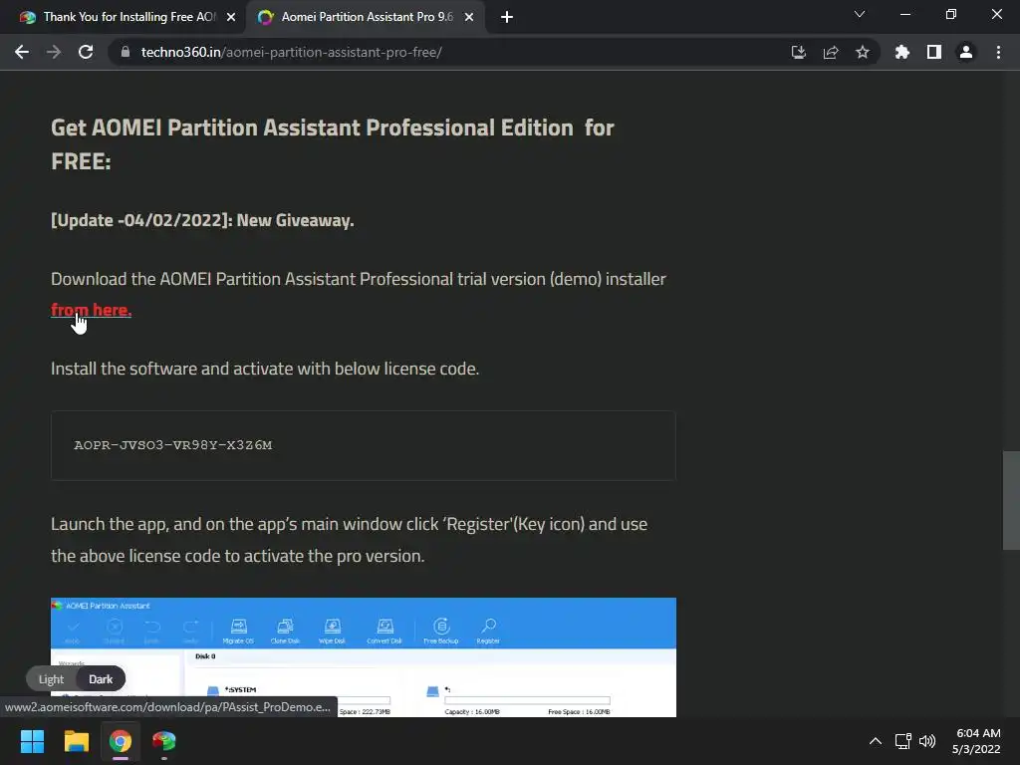
Task: Show hidden system tray icons
Action: tap(876, 741)
